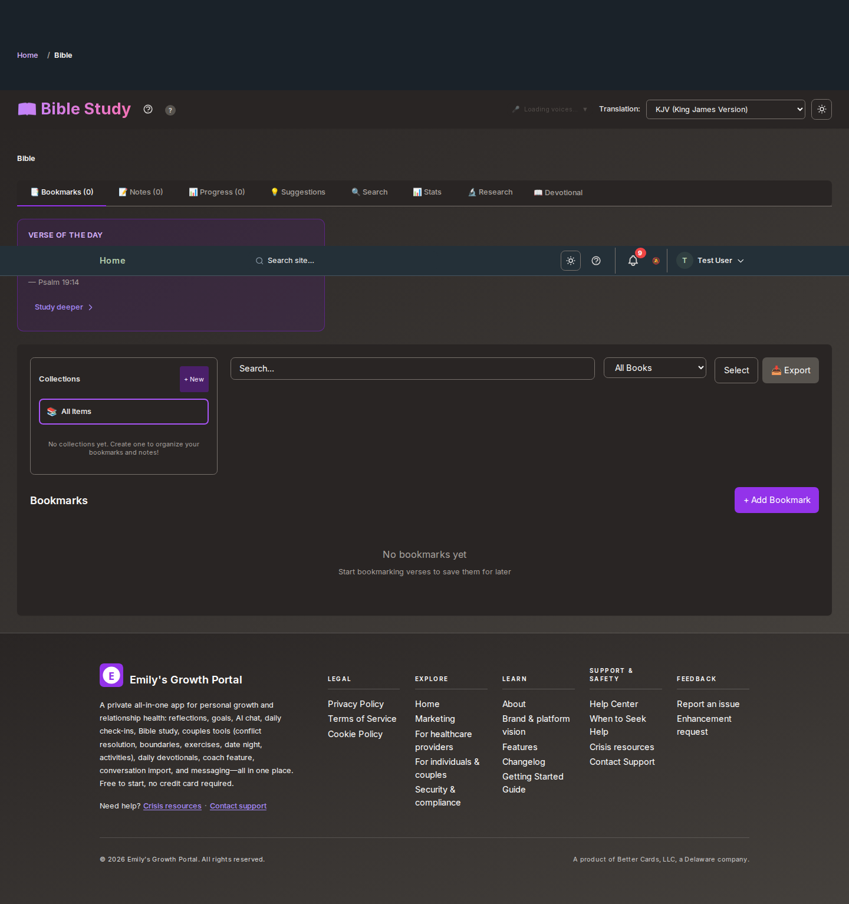849x904 pixels.
Task: Click the muted notifications bell icon
Action: [656, 261]
